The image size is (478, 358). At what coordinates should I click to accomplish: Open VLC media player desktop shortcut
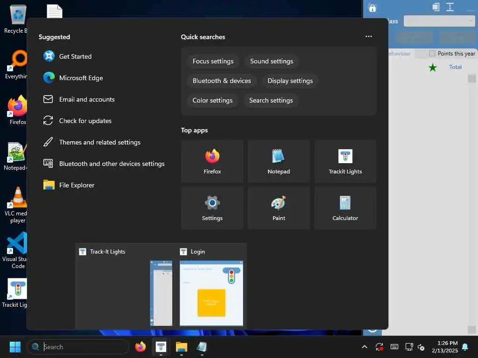17,205
